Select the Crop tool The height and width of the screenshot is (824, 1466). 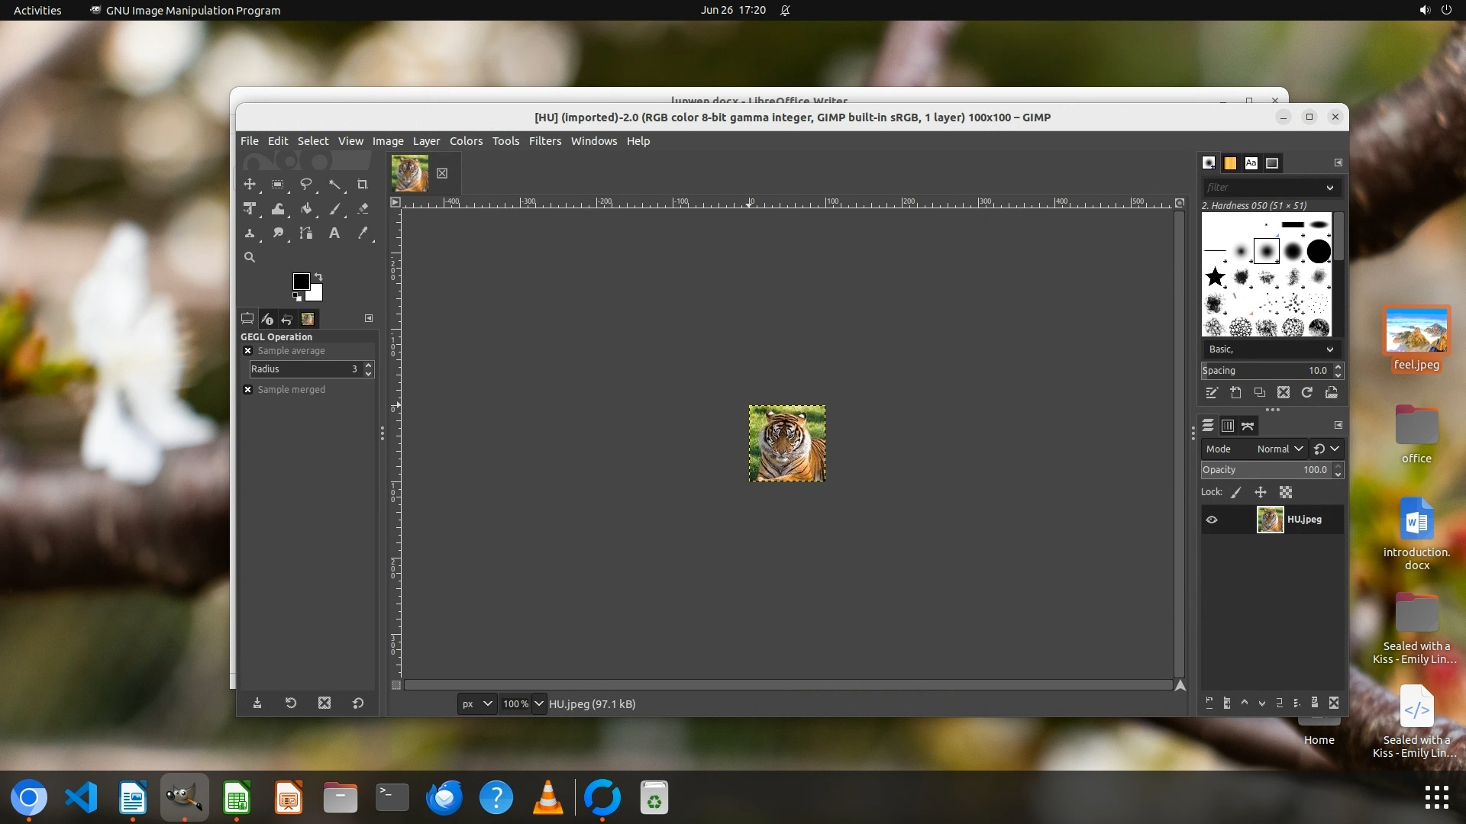coord(363,184)
